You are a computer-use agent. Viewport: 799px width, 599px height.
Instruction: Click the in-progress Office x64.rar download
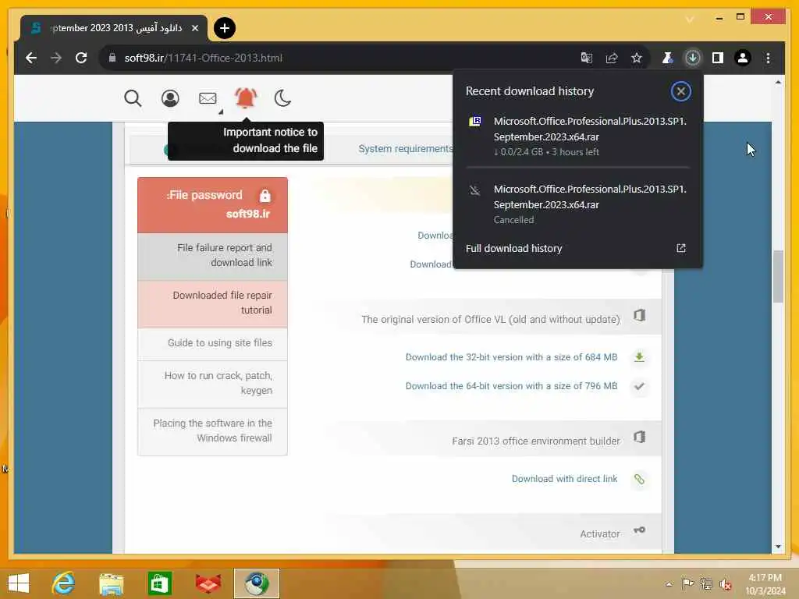[578, 136]
